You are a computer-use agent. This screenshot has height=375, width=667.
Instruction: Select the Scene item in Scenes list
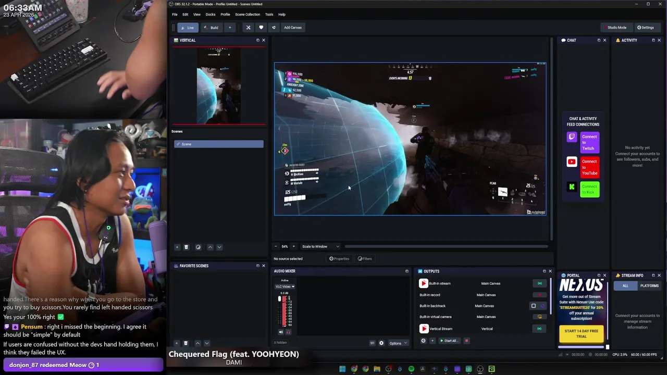click(x=219, y=144)
